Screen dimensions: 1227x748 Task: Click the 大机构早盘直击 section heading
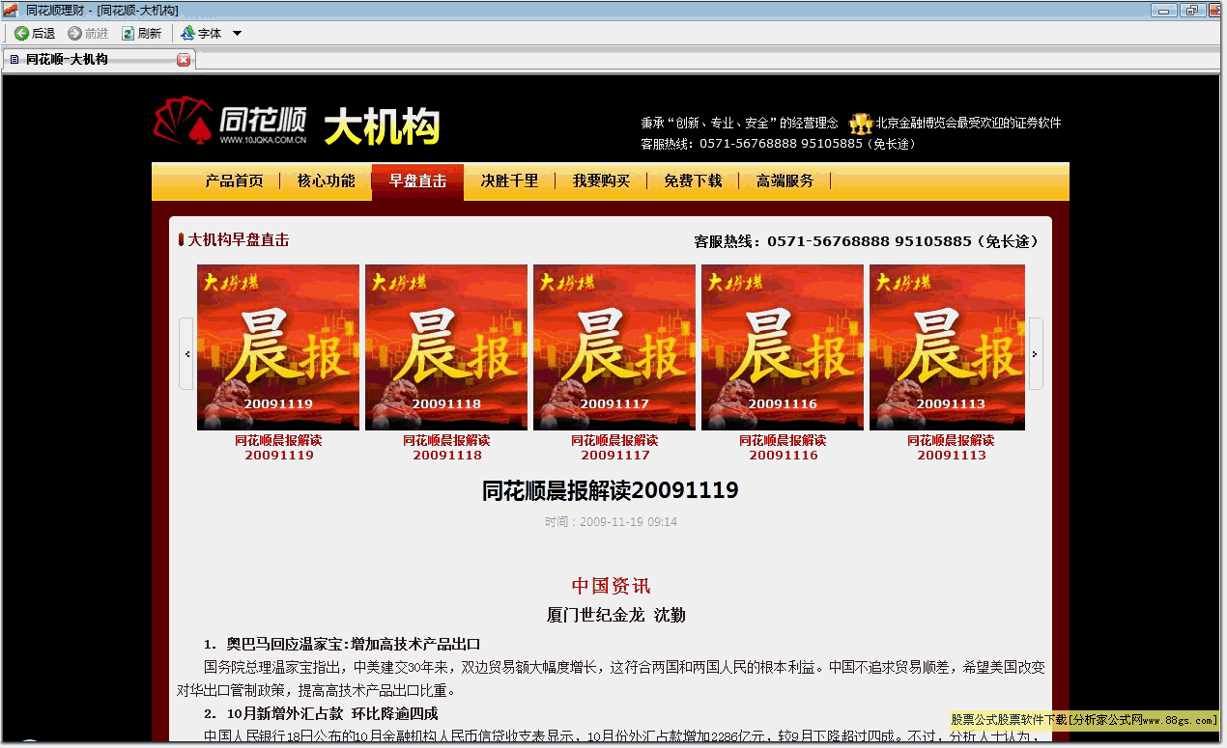click(238, 240)
